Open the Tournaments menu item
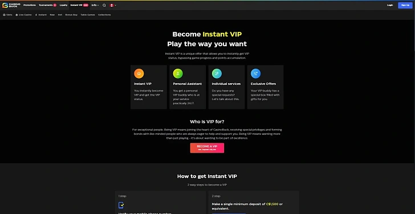Screen dimensions: 415x214 tap(46, 5)
